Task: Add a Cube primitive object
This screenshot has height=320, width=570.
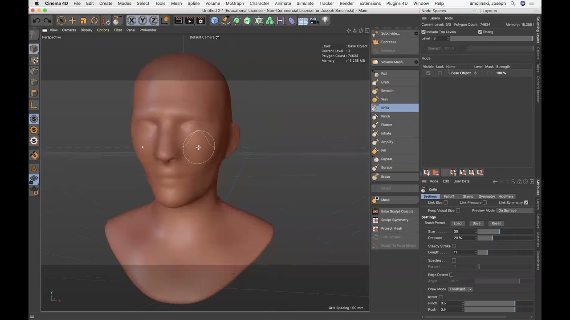Action: click(215, 20)
